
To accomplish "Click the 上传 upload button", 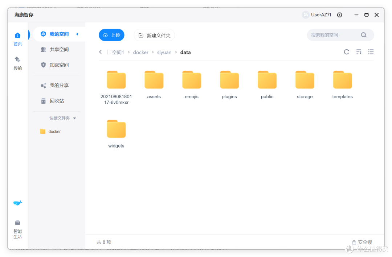I will pyautogui.click(x=111, y=35).
